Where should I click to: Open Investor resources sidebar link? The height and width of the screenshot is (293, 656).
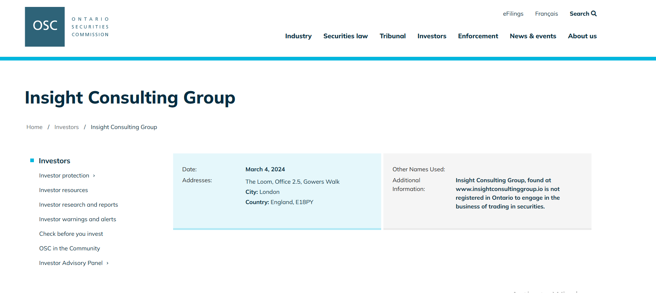63,190
